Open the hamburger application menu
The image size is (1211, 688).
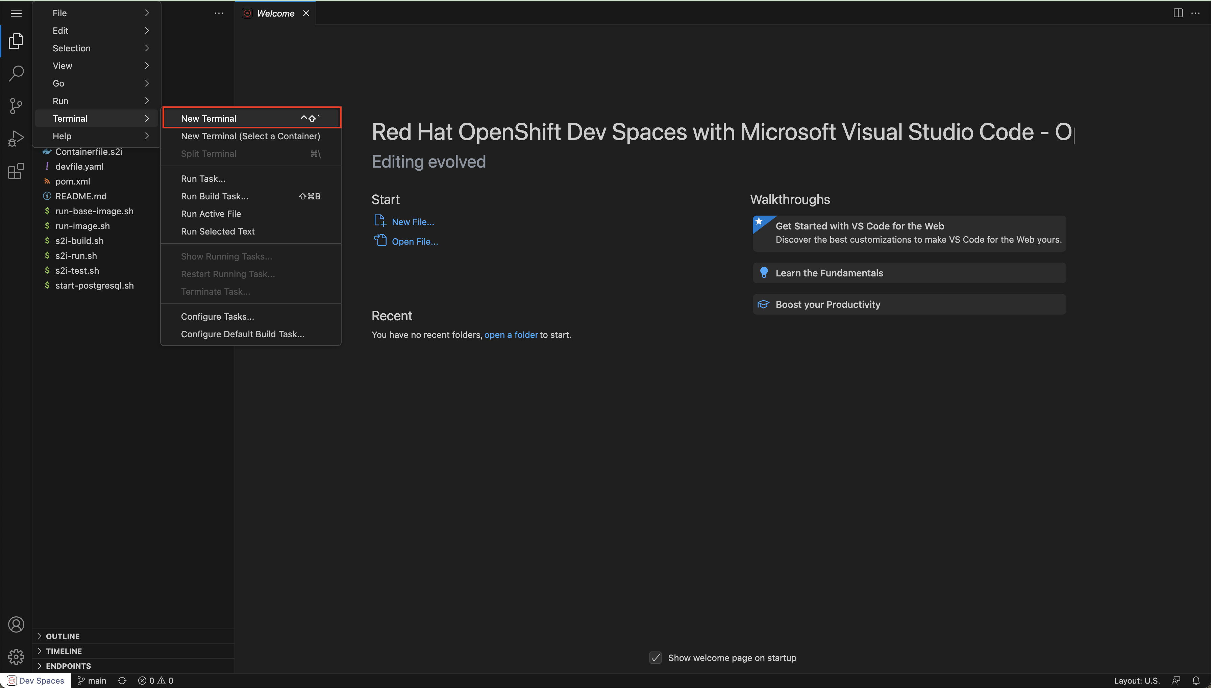pos(16,13)
